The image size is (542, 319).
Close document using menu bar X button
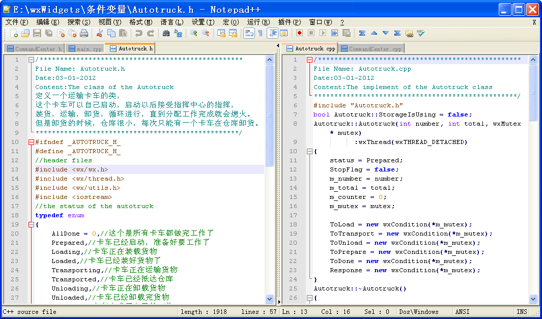[x=534, y=22]
